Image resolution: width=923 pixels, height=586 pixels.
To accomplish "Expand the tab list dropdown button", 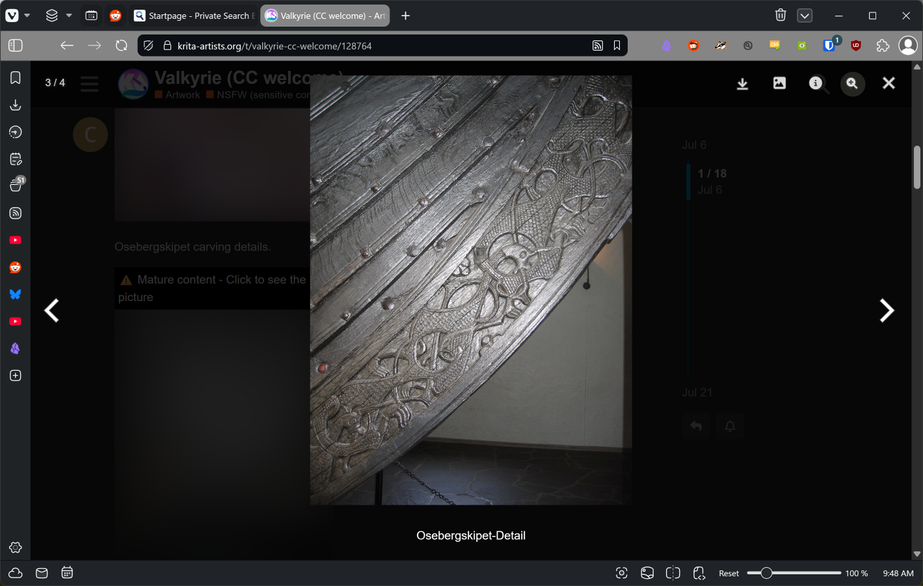I will (805, 16).
